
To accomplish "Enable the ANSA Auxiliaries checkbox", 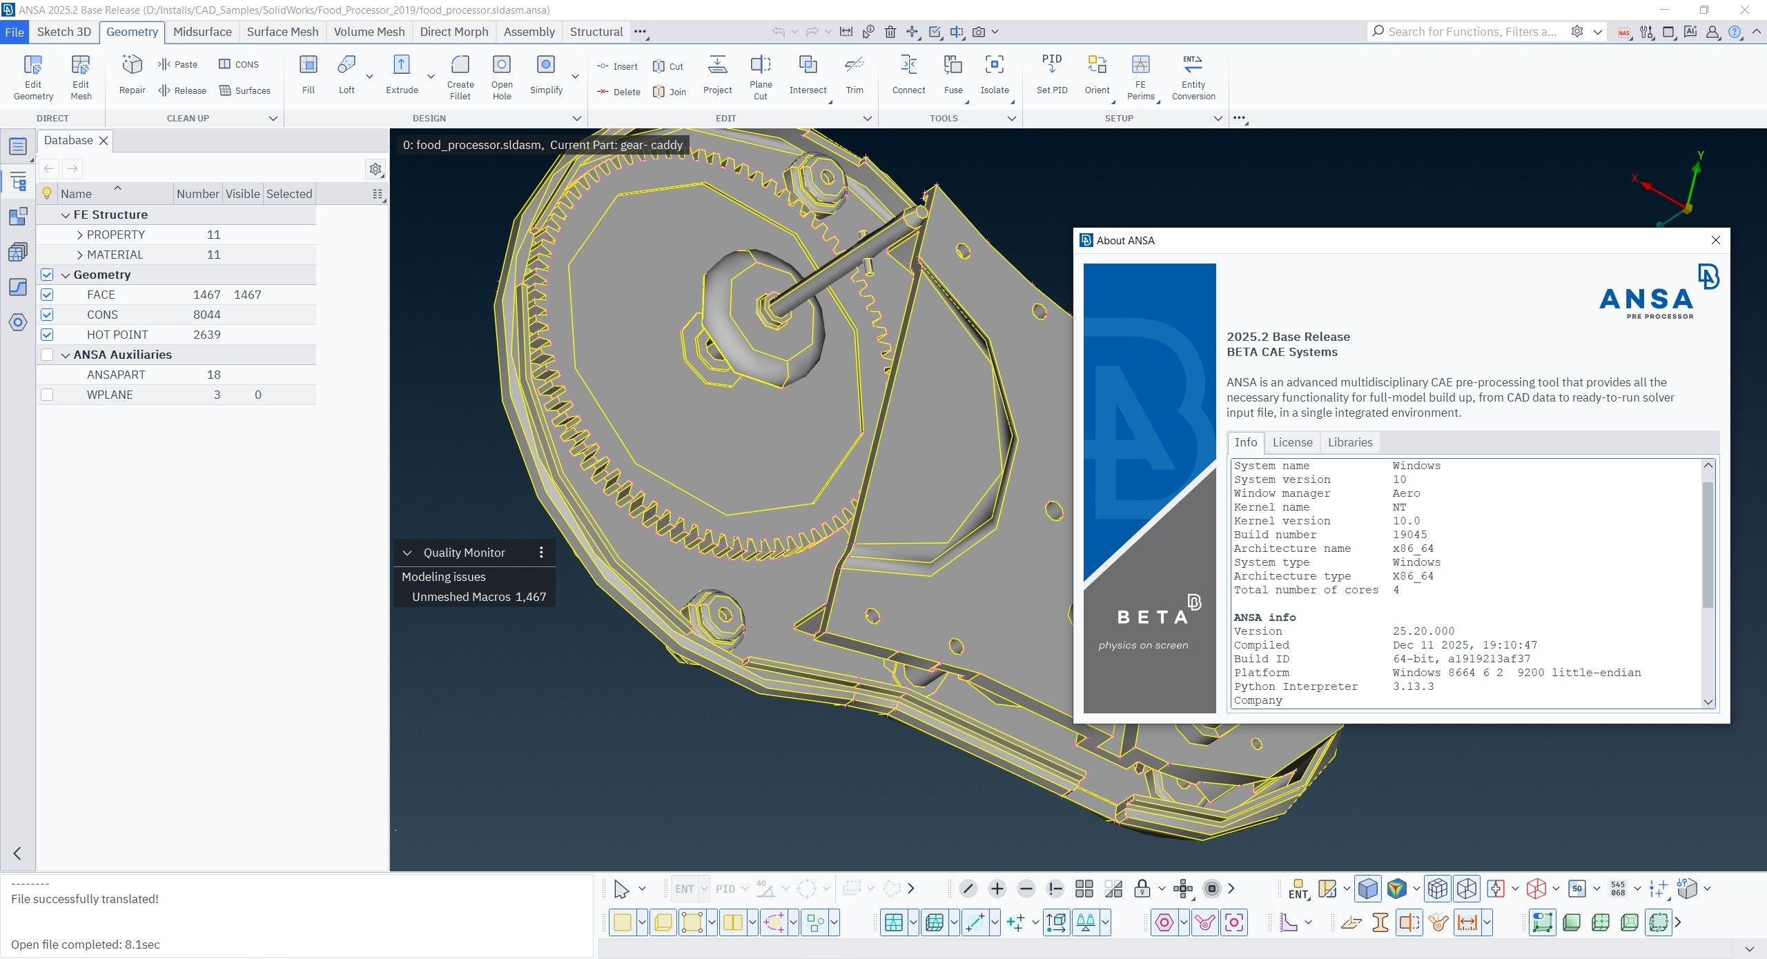I will [47, 355].
